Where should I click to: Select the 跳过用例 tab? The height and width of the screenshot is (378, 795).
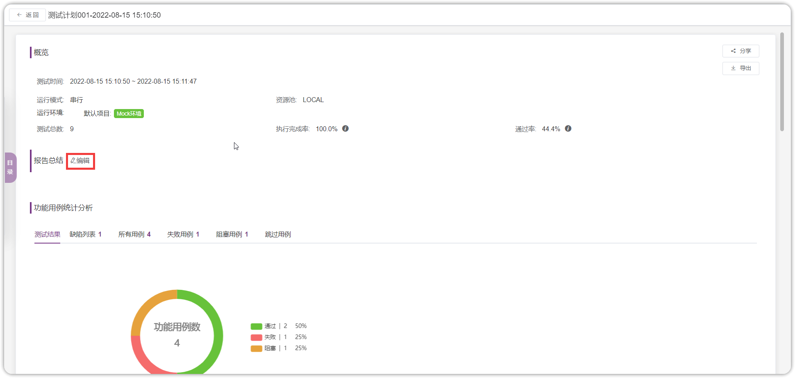point(278,235)
